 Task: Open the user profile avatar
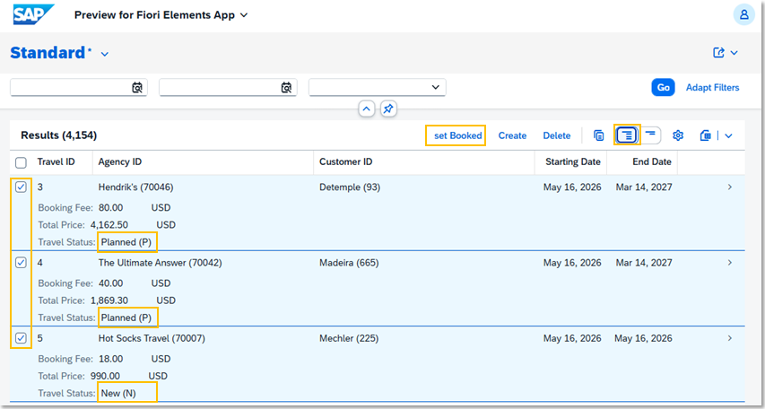click(744, 14)
